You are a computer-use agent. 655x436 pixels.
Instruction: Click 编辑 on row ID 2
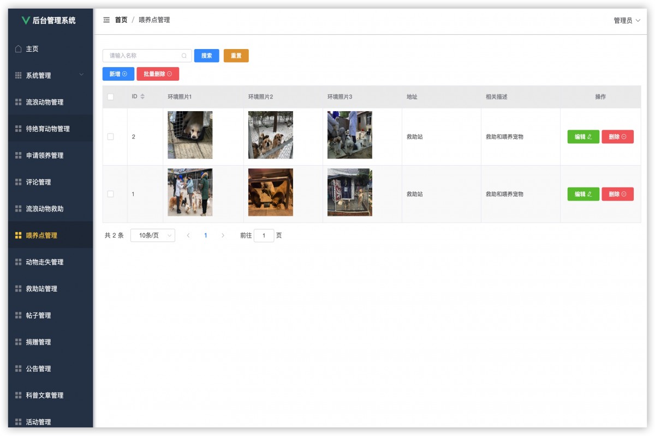coord(582,137)
